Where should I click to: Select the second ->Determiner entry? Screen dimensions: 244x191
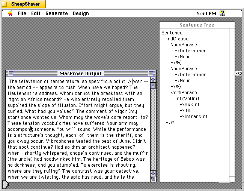tap(190, 75)
